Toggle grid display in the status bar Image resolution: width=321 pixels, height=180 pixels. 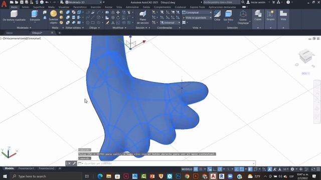(x=196, y=169)
